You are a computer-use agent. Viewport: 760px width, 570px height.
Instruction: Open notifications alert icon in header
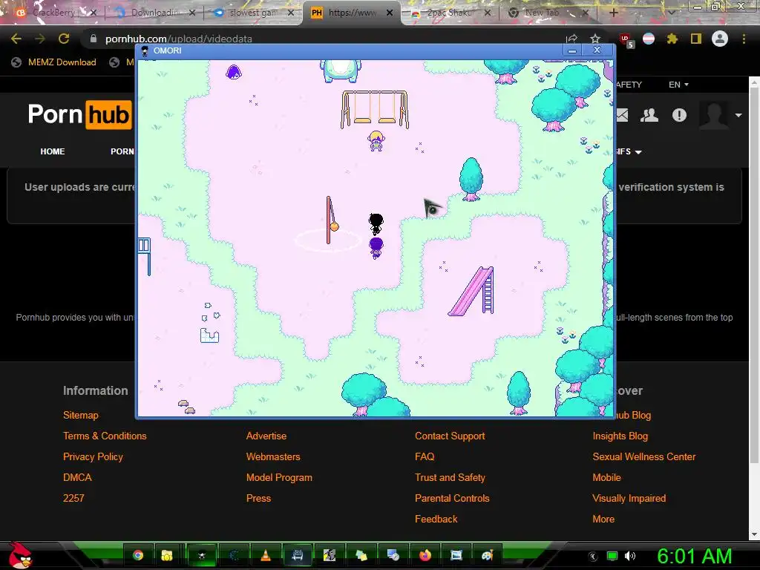679,115
